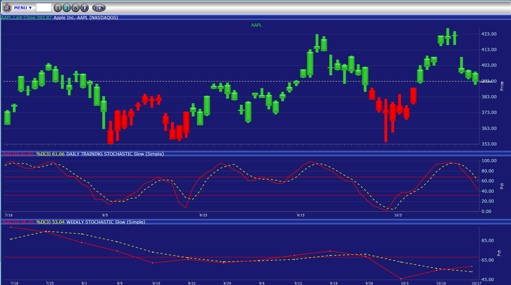
Task: Click the '%K(10) 58.70' weekly stochastic value
Action: (x=18, y=222)
